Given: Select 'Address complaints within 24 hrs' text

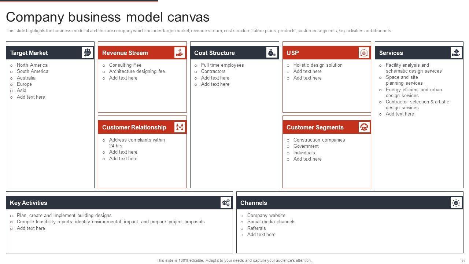Looking at the screenshot, I should tap(137, 143).
